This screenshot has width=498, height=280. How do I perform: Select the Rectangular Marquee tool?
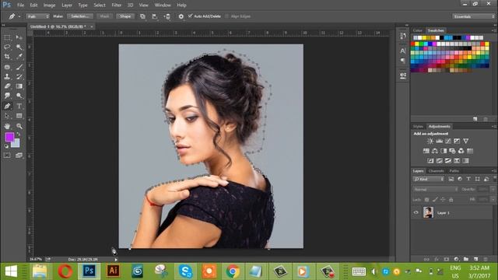[7, 37]
